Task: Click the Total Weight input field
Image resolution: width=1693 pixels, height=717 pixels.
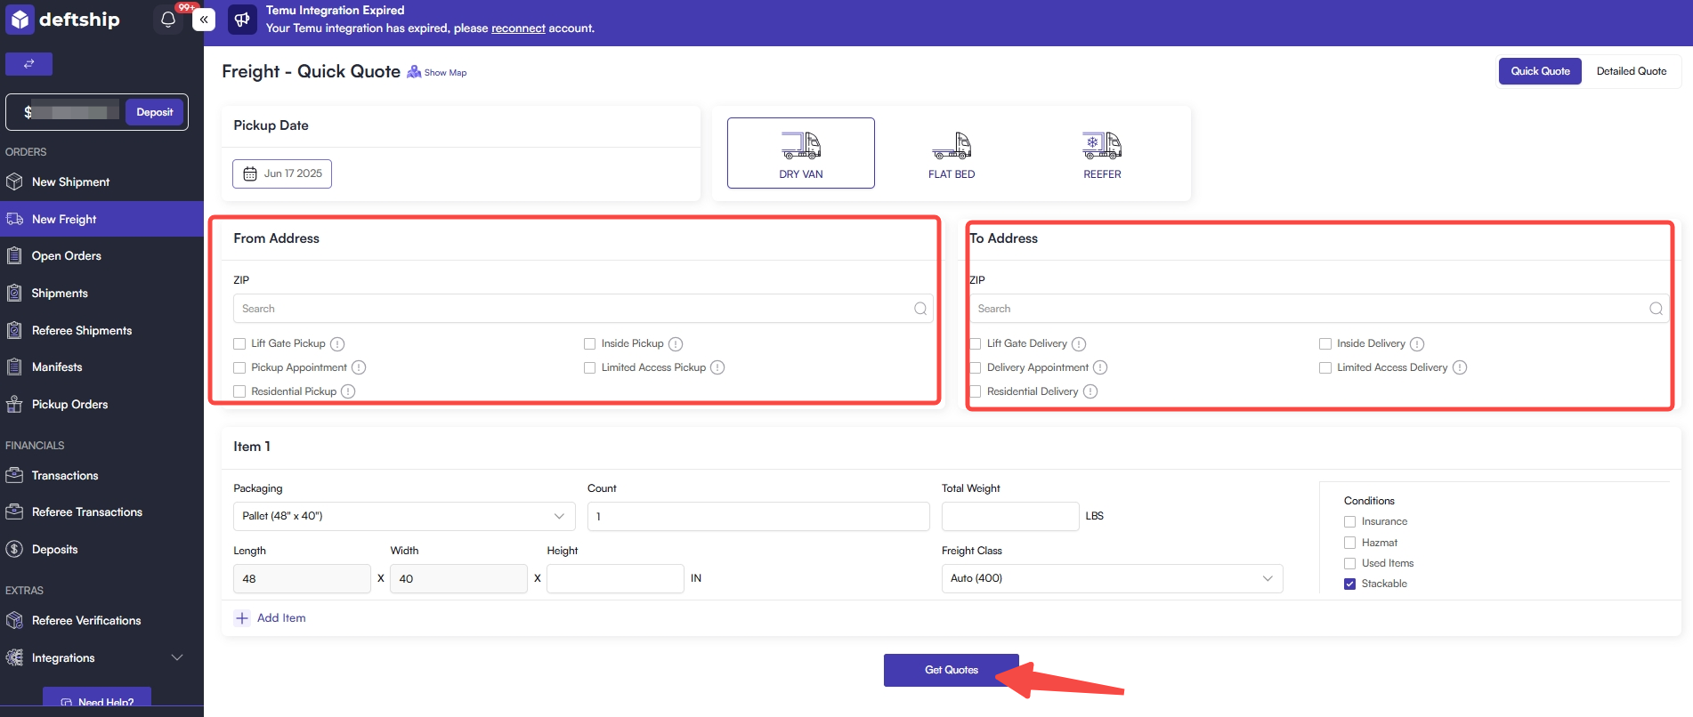Action: [x=1010, y=516]
